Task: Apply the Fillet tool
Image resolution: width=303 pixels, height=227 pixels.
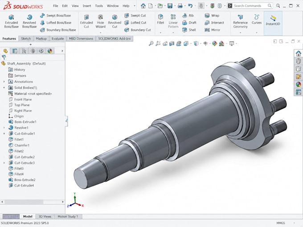Action: (x=160, y=19)
